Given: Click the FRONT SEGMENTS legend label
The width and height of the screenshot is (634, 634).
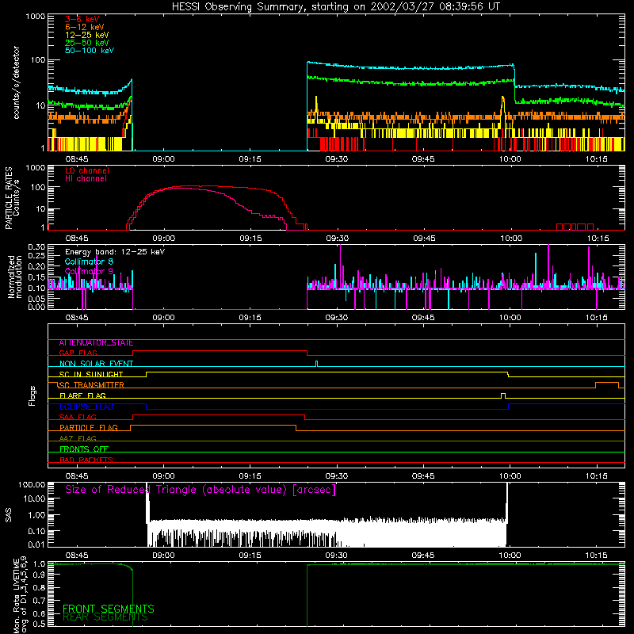Looking at the screenshot, I should click(109, 609).
